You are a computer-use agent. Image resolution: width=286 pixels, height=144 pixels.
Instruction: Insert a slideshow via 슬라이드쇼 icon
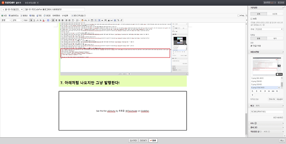[x=14, y=15]
